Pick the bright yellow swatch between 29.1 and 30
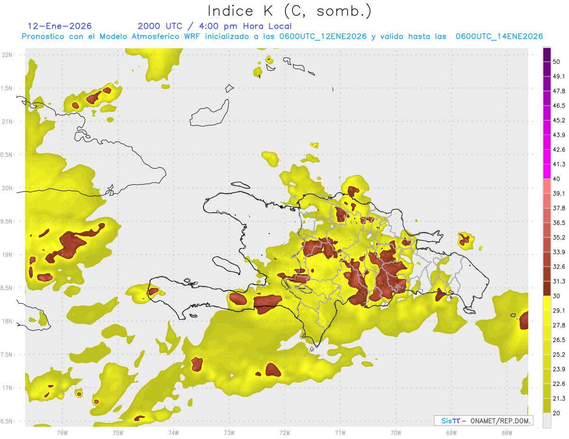 click(x=547, y=303)
